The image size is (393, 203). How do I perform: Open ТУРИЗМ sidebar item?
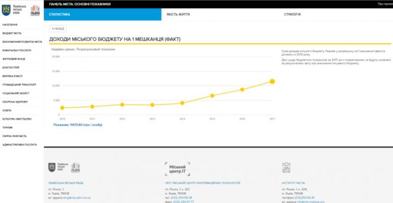pos(7,128)
